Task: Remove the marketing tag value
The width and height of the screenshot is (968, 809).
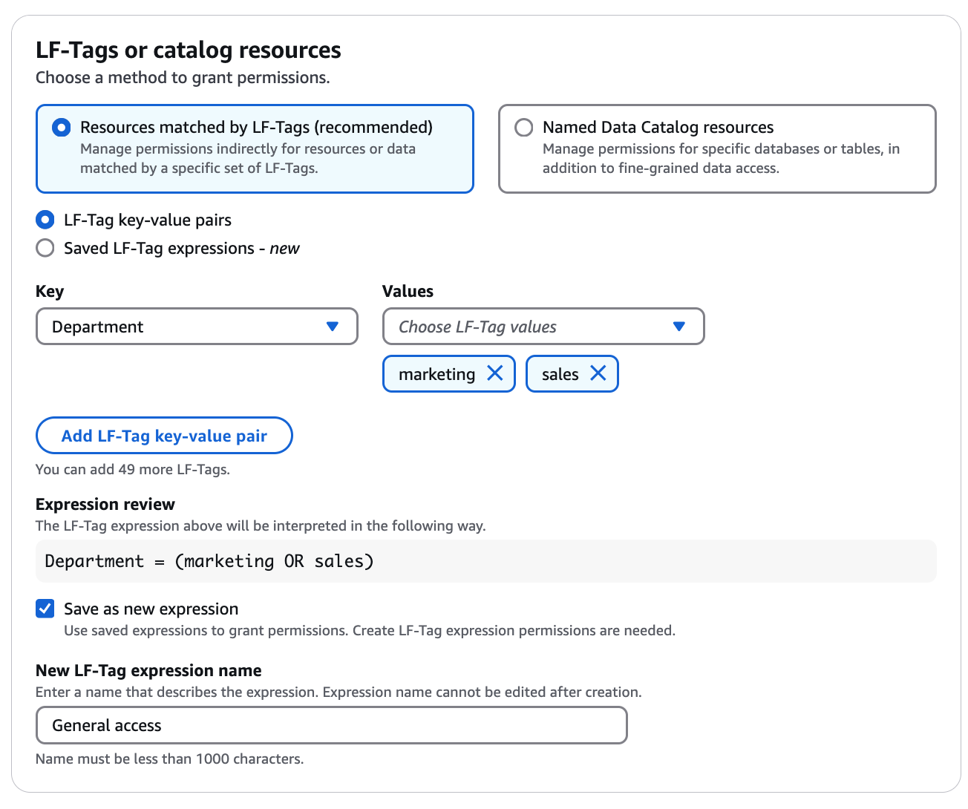Action: (495, 373)
